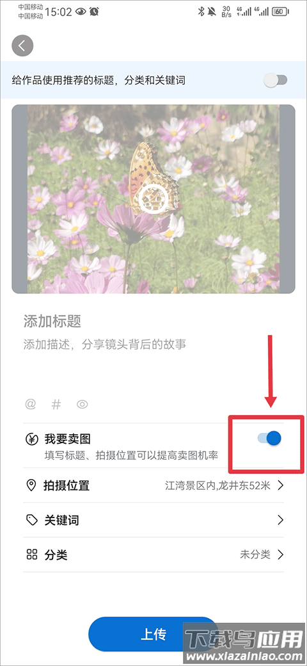Enable recommended title and keywords toggle
Image resolution: width=307 pixels, height=666 pixels.
276,80
